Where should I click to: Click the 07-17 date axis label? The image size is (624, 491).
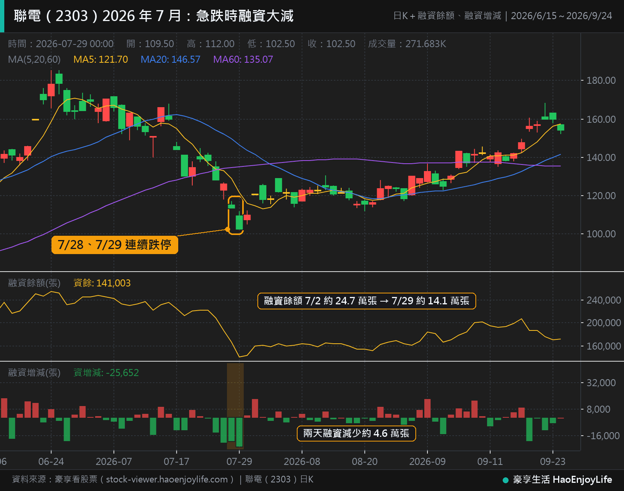click(x=176, y=462)
